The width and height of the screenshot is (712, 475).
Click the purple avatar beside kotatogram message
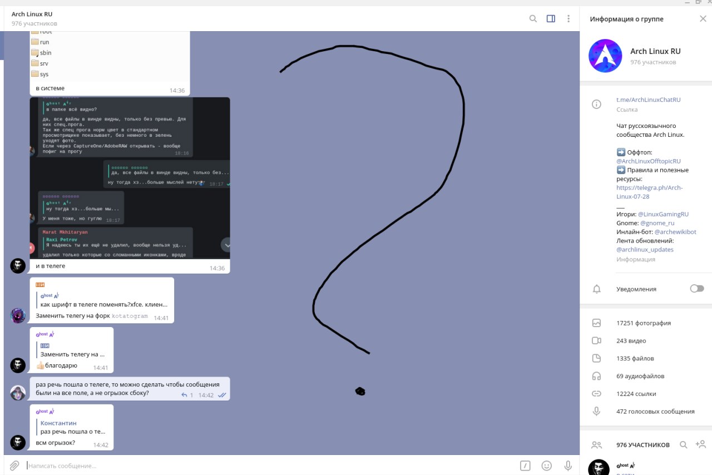pos(18,315)
